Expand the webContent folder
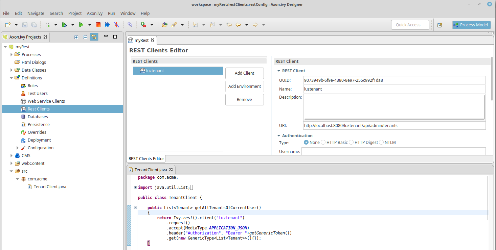Viewport: 496px width, 250px height. point(11,163)
